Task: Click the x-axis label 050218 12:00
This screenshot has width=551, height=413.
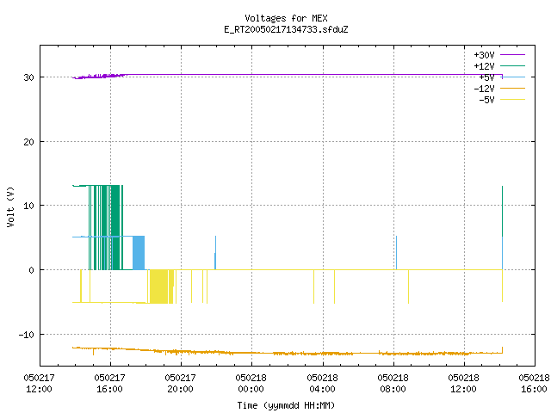Action: pyautogui.click(x=463, y=383)
